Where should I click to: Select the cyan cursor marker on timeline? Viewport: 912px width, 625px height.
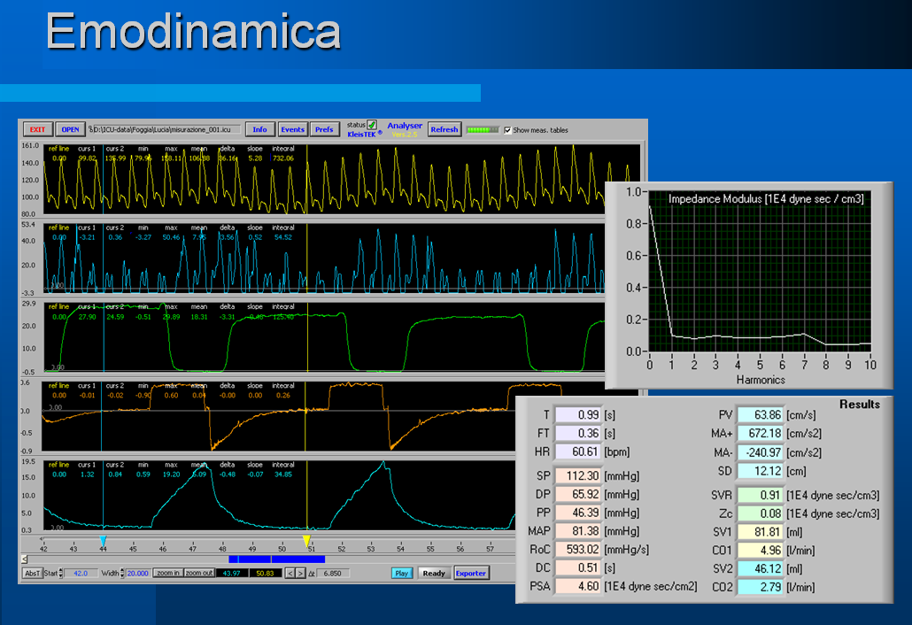[103, 541]
